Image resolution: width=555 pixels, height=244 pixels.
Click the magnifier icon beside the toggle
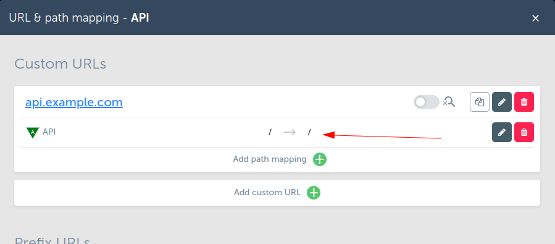(449, 102)
